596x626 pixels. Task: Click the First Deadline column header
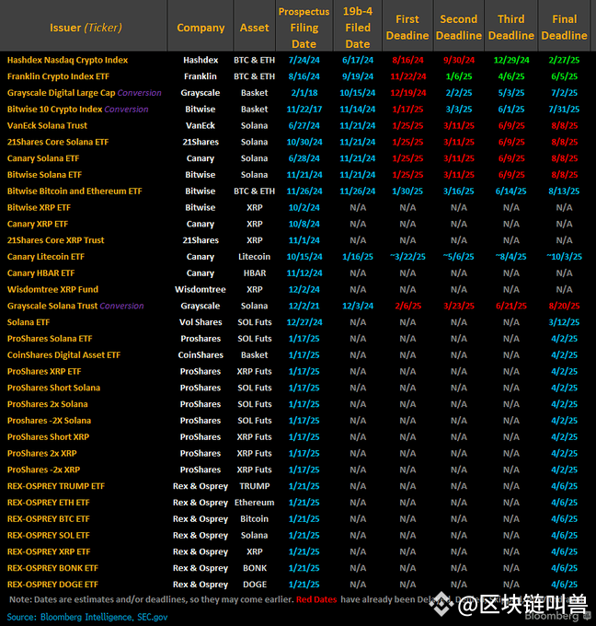tap(407, 28)
